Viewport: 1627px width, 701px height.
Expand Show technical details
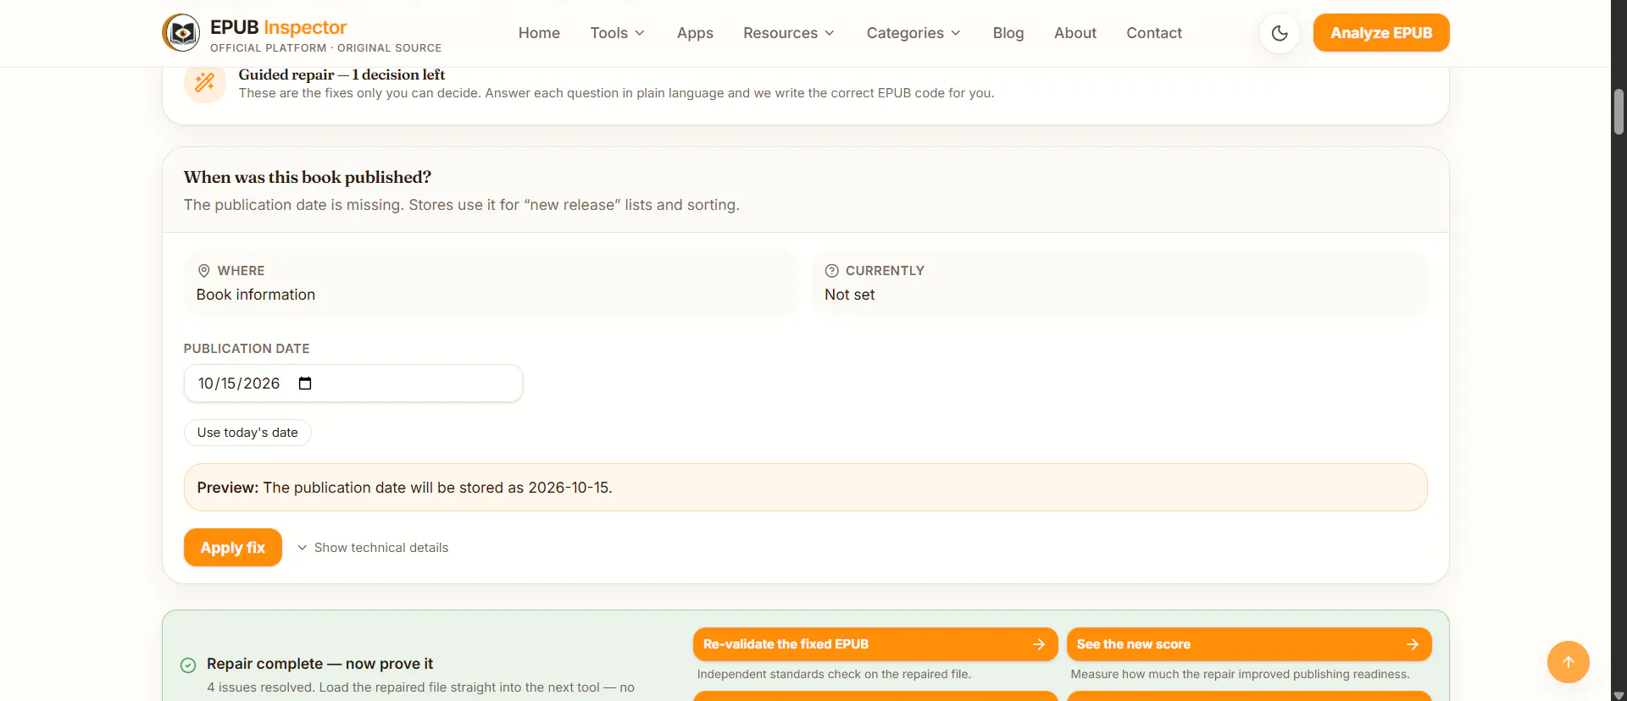tap(373, 548)
